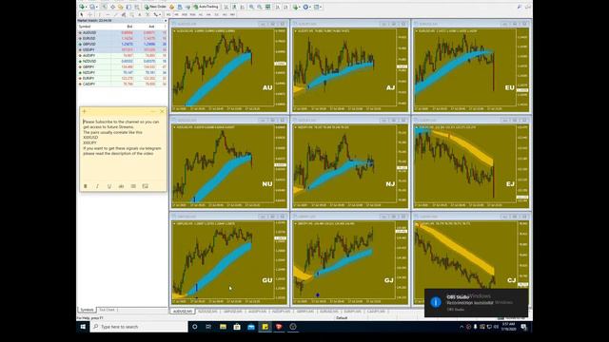Screen dimensions: 609x342
Task: Click the Navigator folder-star toolbar icon
Action: tap(121, 7)
